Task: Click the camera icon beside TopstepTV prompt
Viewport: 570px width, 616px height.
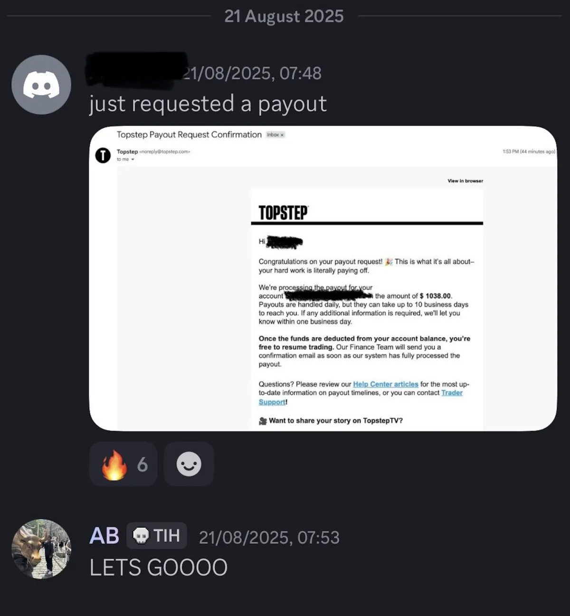Action: coord(263,421)
